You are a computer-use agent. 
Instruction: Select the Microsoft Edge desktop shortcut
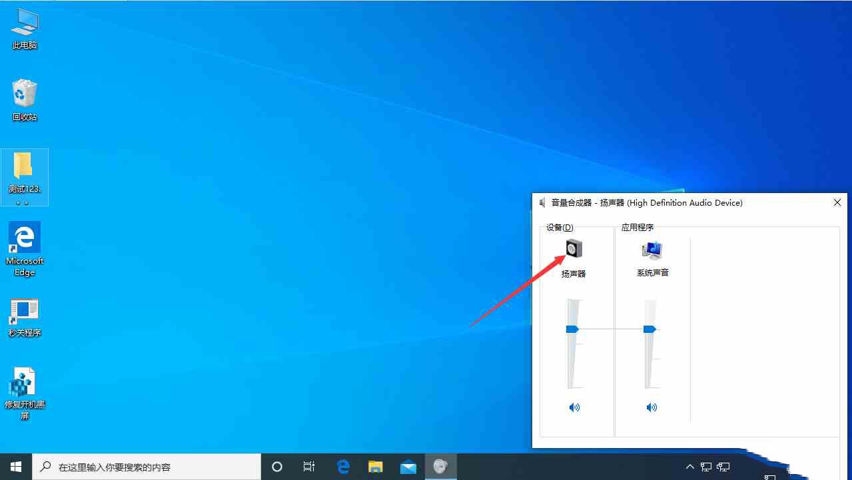[25, 249]
